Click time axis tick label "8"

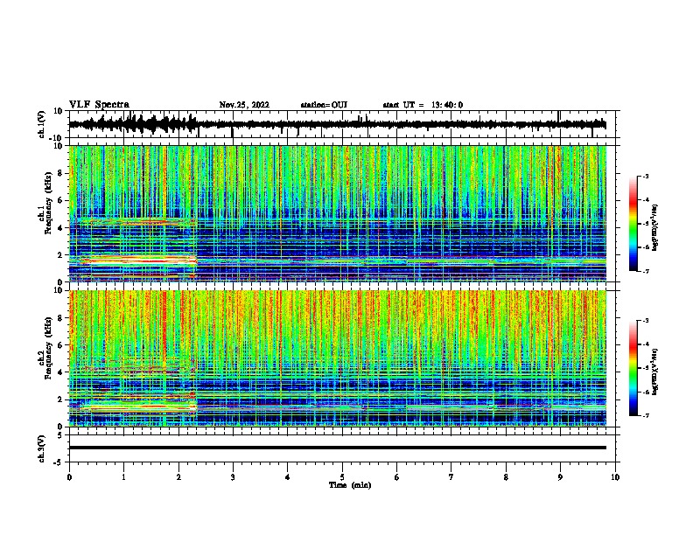506,477
